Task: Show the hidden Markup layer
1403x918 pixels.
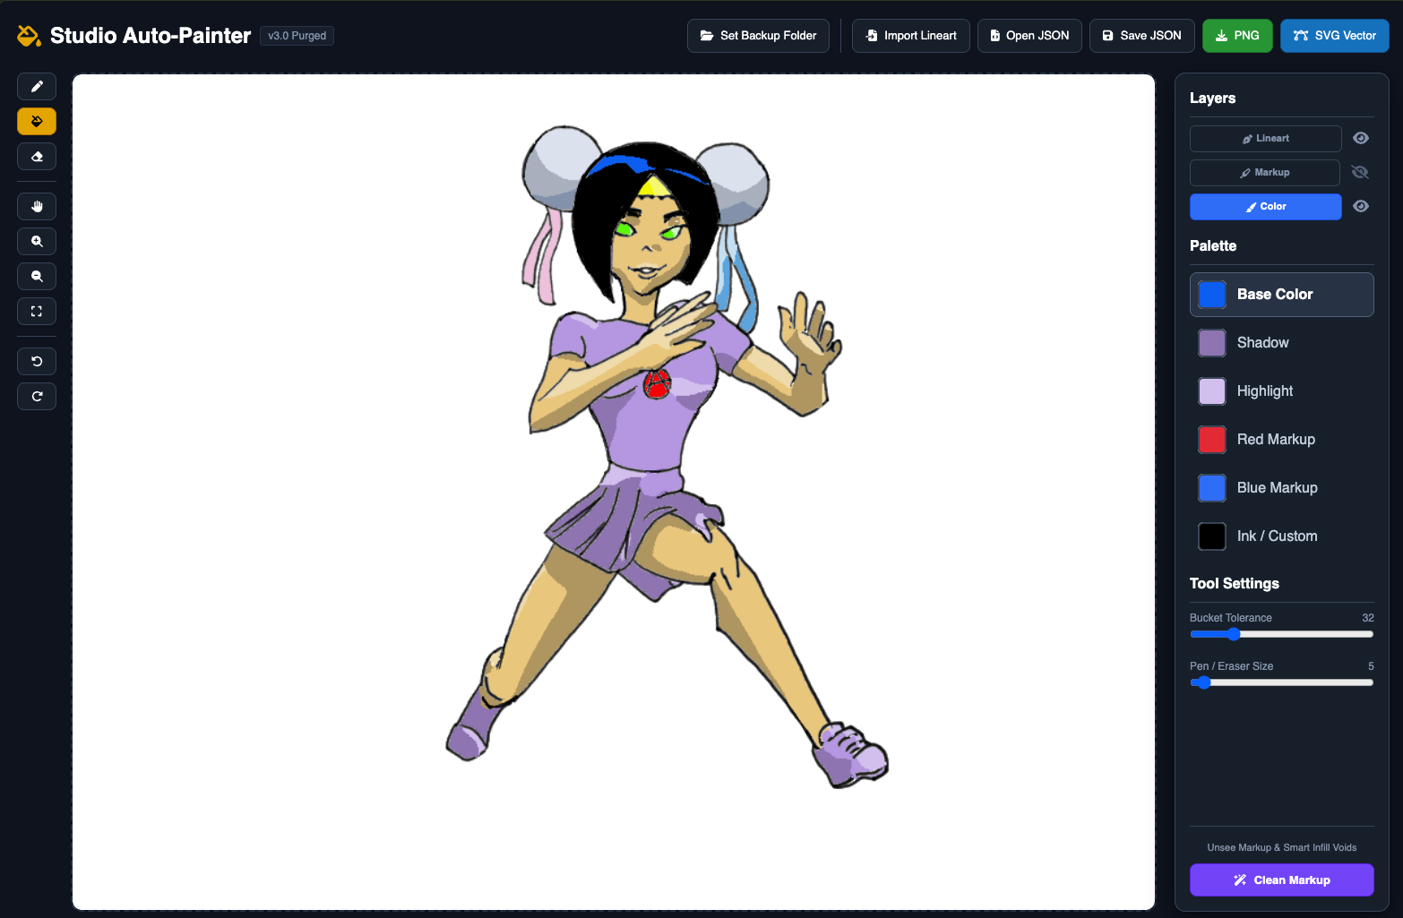Action: click(1360, 172)
